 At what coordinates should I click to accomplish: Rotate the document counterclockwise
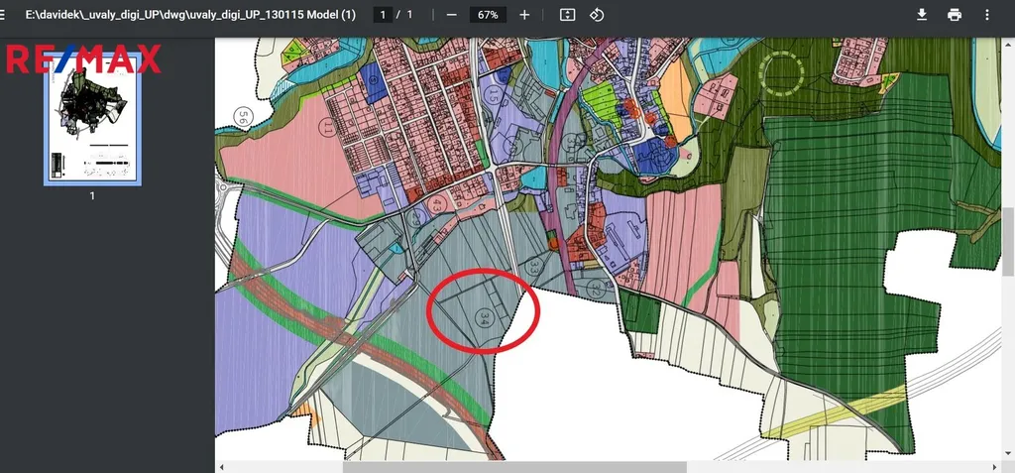pos(597,15)
